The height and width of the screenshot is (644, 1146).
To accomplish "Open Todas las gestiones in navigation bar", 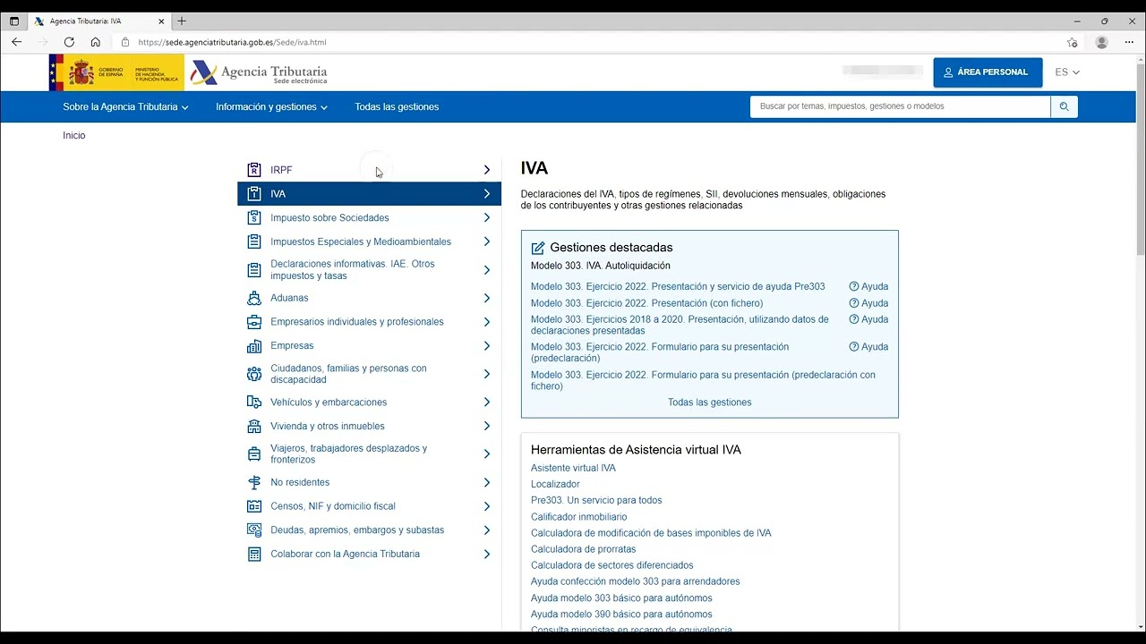I will 397,106.
